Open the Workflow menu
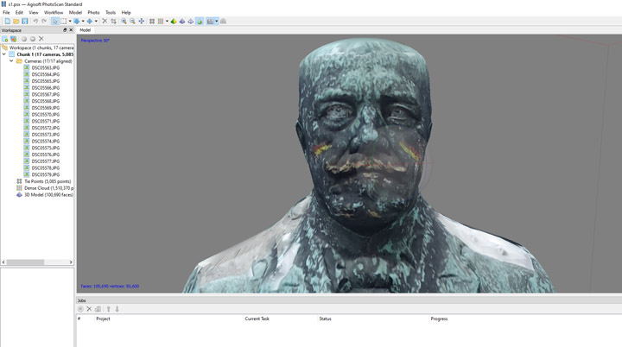This screenshot has height=347, width=622. [54, 12]
